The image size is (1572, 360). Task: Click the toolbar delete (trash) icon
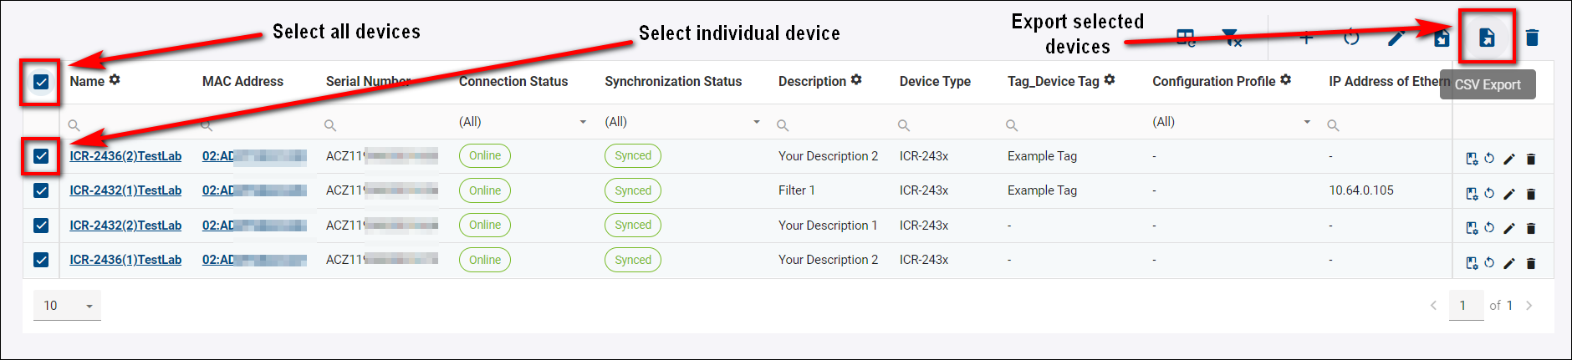click(1532, 38)
